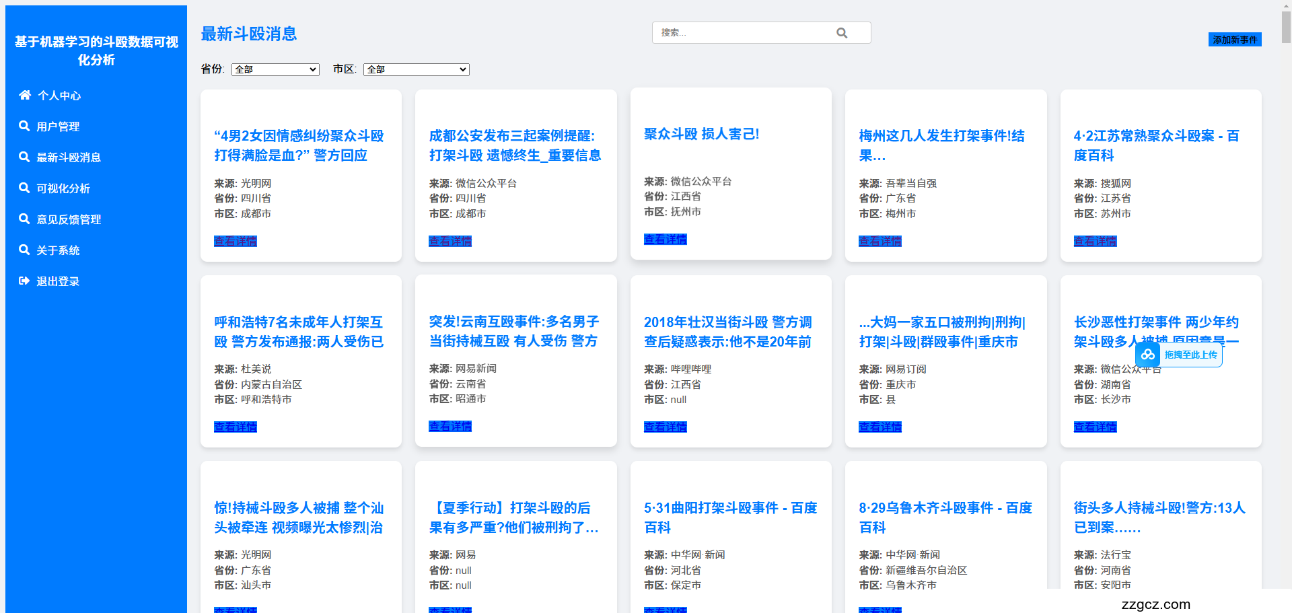Click the icon next to 可视化分析
This screenshot has height=613, width=1292.
click(24, 188)
